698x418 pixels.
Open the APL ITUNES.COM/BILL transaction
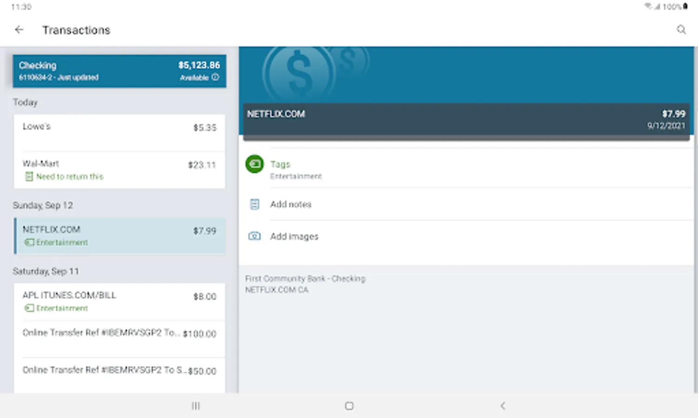(x=120, y=301)
